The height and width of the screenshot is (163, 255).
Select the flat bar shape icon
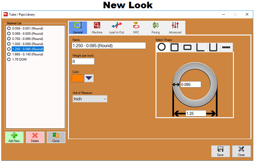click(226, 47)
